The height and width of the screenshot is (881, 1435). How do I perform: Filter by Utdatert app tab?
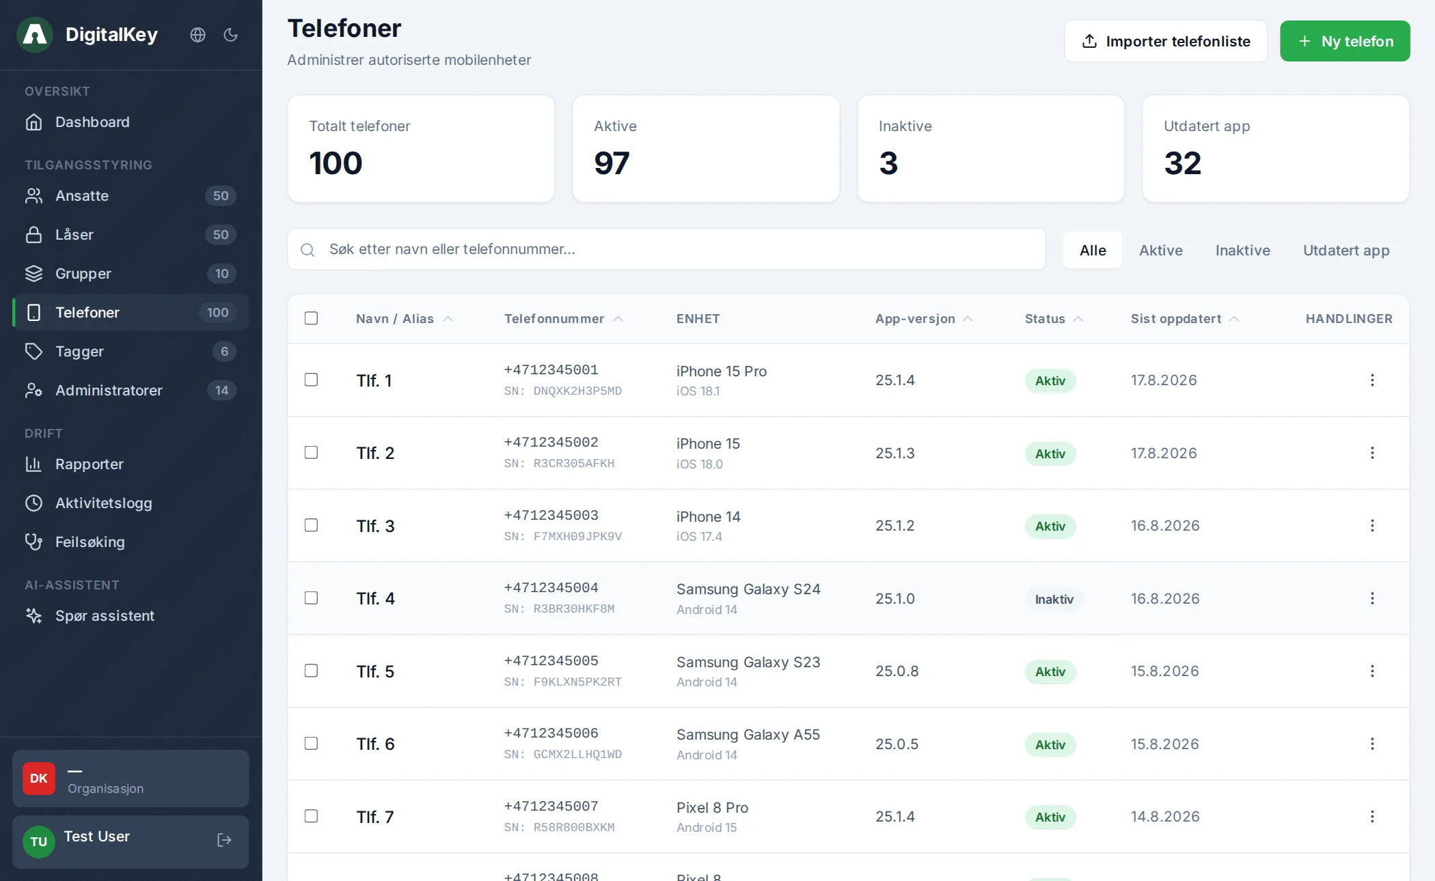pyautogui.click(x=1346, y=251)
